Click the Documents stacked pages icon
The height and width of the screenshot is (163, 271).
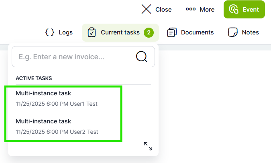pos(172,32)
